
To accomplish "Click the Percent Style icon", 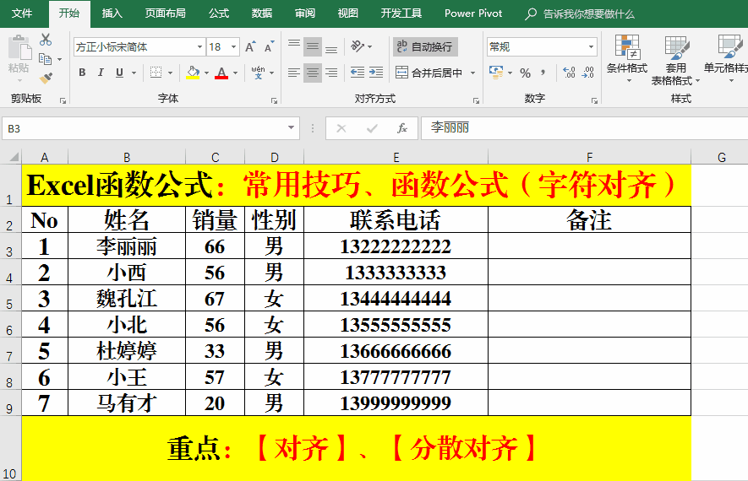I will (525, 73).
